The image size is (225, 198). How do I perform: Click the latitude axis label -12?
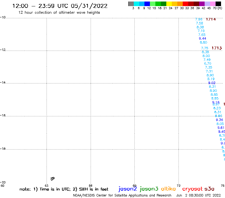click(3, 50)
